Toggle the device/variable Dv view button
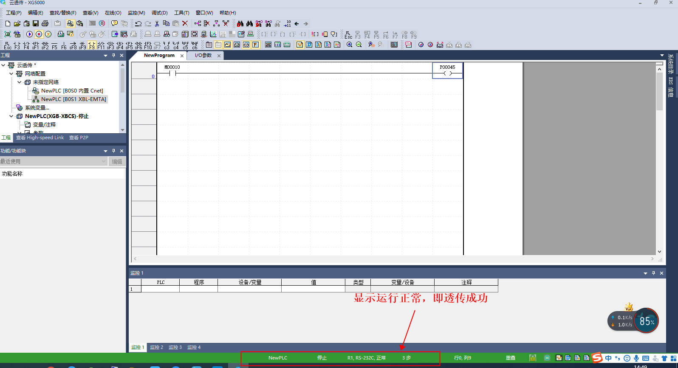 [318, 45]
